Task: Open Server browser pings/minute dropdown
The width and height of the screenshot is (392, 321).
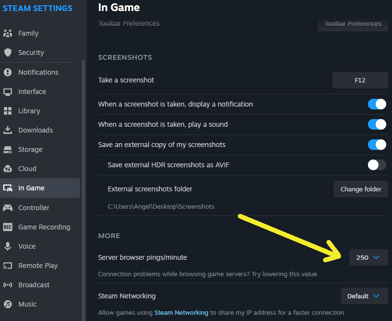Action: (368, 257)
